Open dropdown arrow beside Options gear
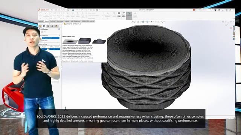Image resolution: width=241 pixels, height=135 pixels. pyautogui.click(x=99, y=10)
